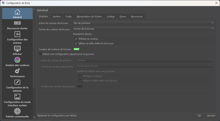The height and width of the screenshot is (121, 220).
Task: Open Forme du contour de brosse dropdown
Action: 144,29
